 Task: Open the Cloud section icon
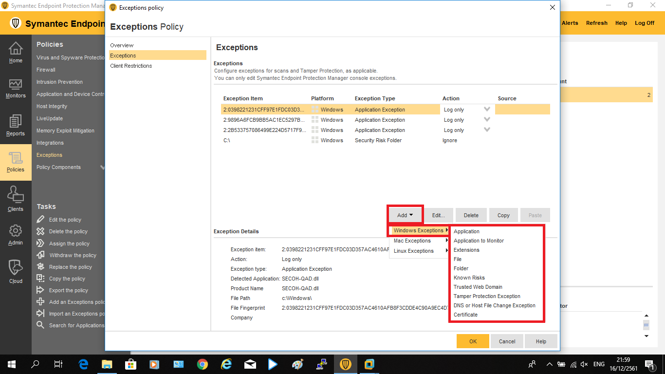16,268
